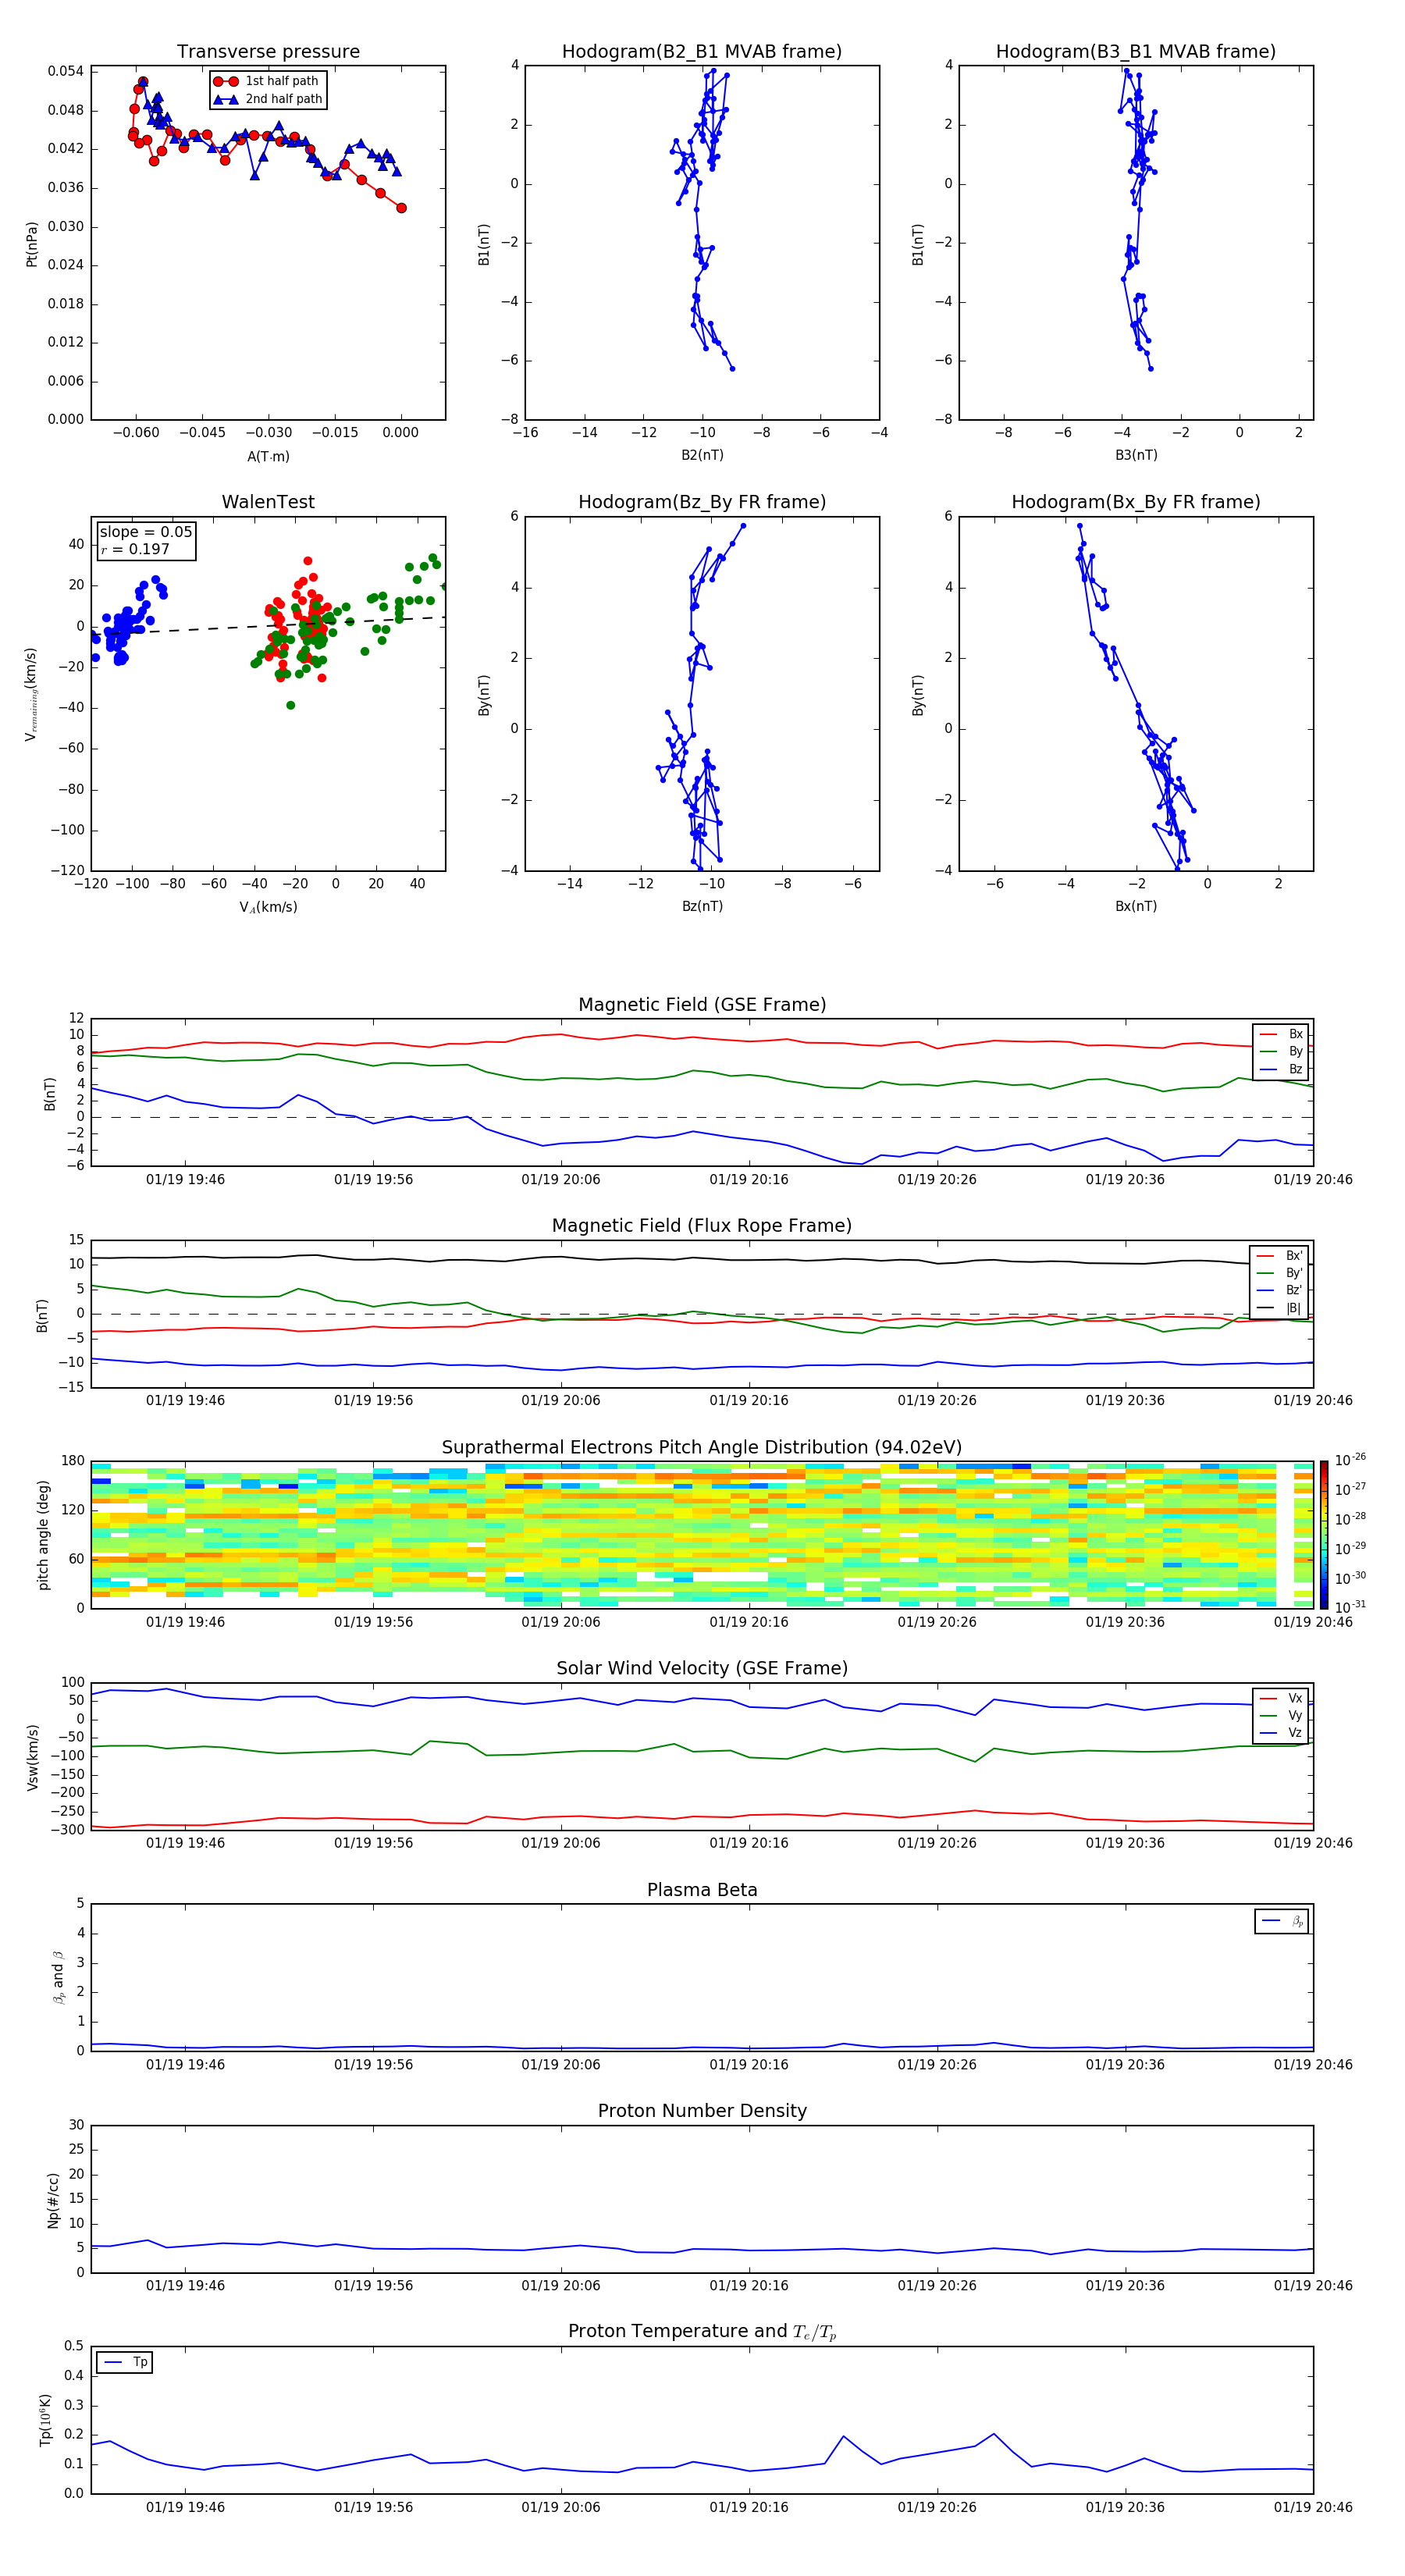Select the "Bx" entry in GSE legend
Viewport: 1405px width, 2576px height.
(x=1281, y=1034)
